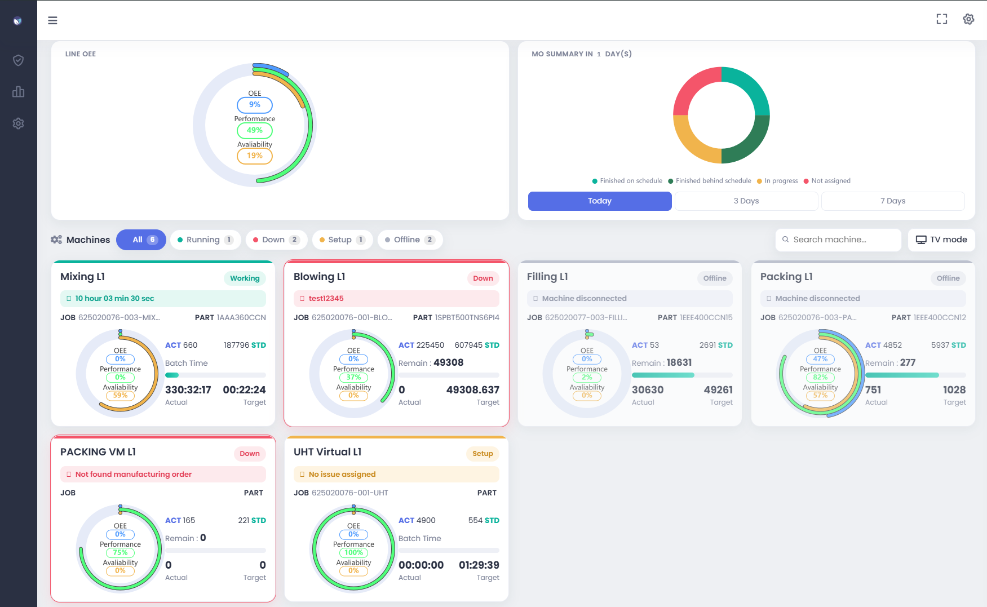Image resolution: width=987 pixels, height=607 pixels.
Task: Click the app logo in sidebar
Action: tap(17, 21)
